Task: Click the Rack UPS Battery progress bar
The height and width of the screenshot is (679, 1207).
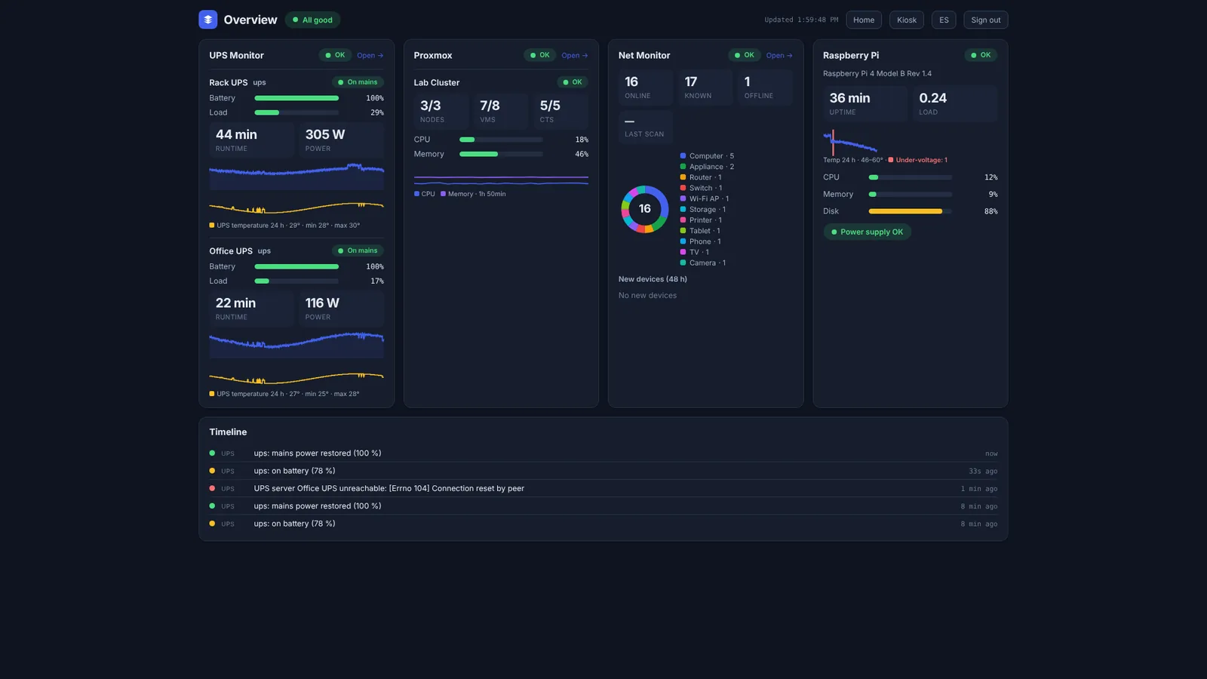Action: (x=296, y=98)
